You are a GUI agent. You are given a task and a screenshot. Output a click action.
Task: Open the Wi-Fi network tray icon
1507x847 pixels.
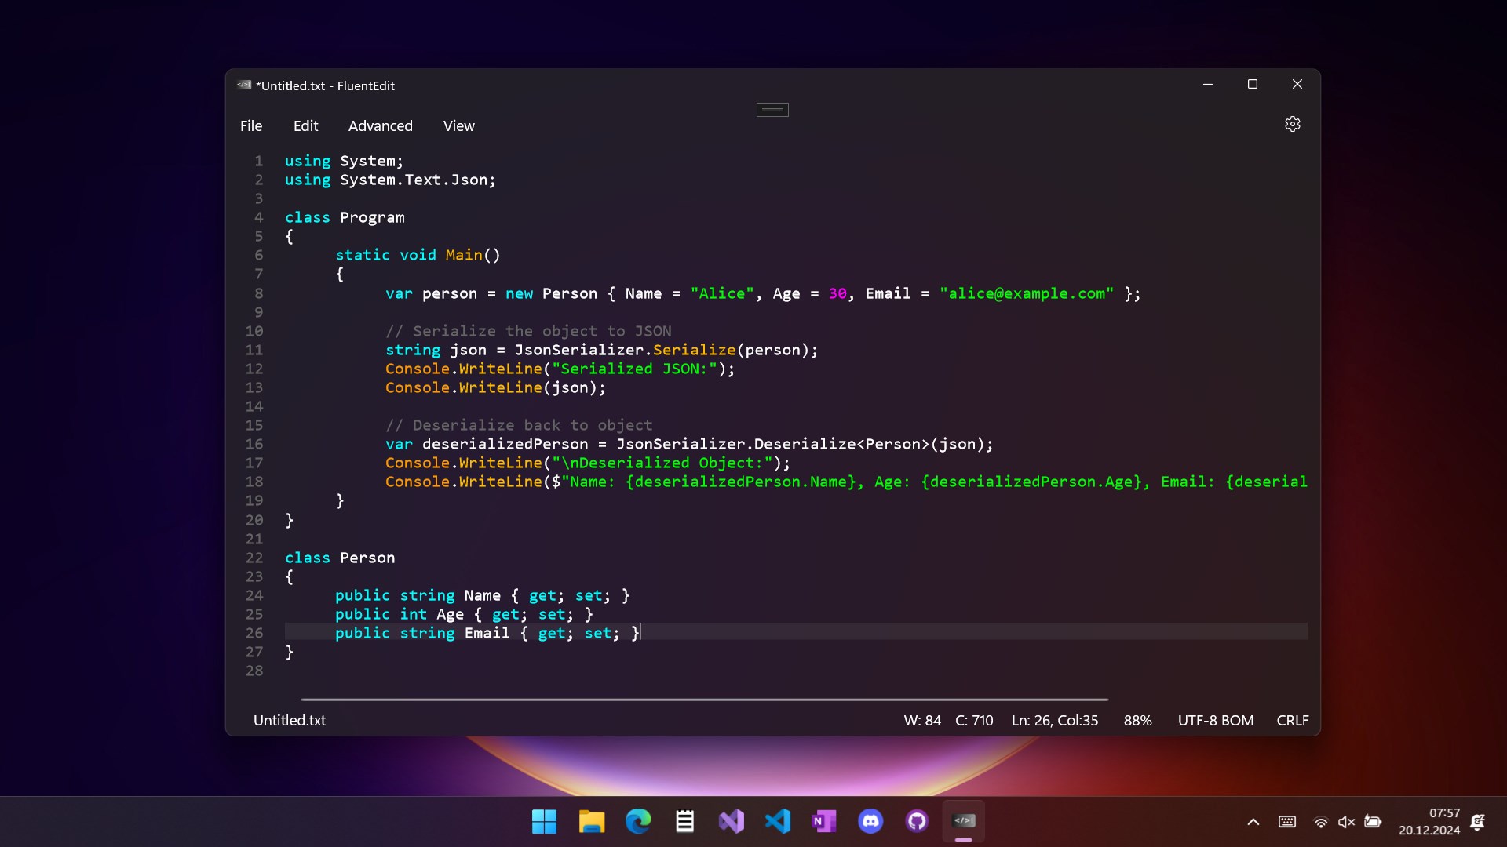point(1321,822)
